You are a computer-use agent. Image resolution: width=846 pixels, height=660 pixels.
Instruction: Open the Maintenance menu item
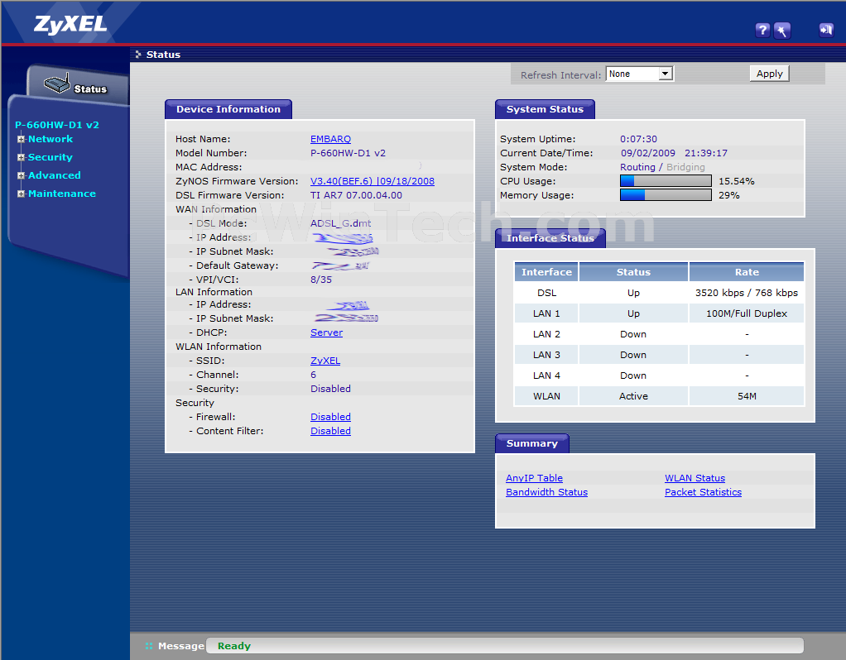point(62,194)
